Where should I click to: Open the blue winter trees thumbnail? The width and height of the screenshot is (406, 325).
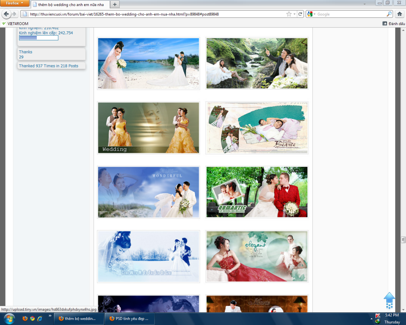[x=148, y=256]
